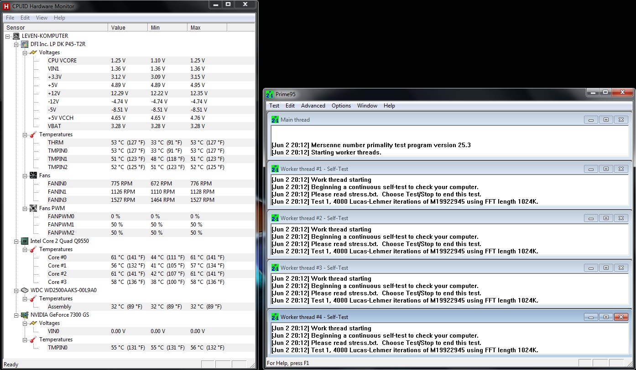Click the Worker thread #3 - Self-Test title bar

pyautogui.click(x=449, y=267)
